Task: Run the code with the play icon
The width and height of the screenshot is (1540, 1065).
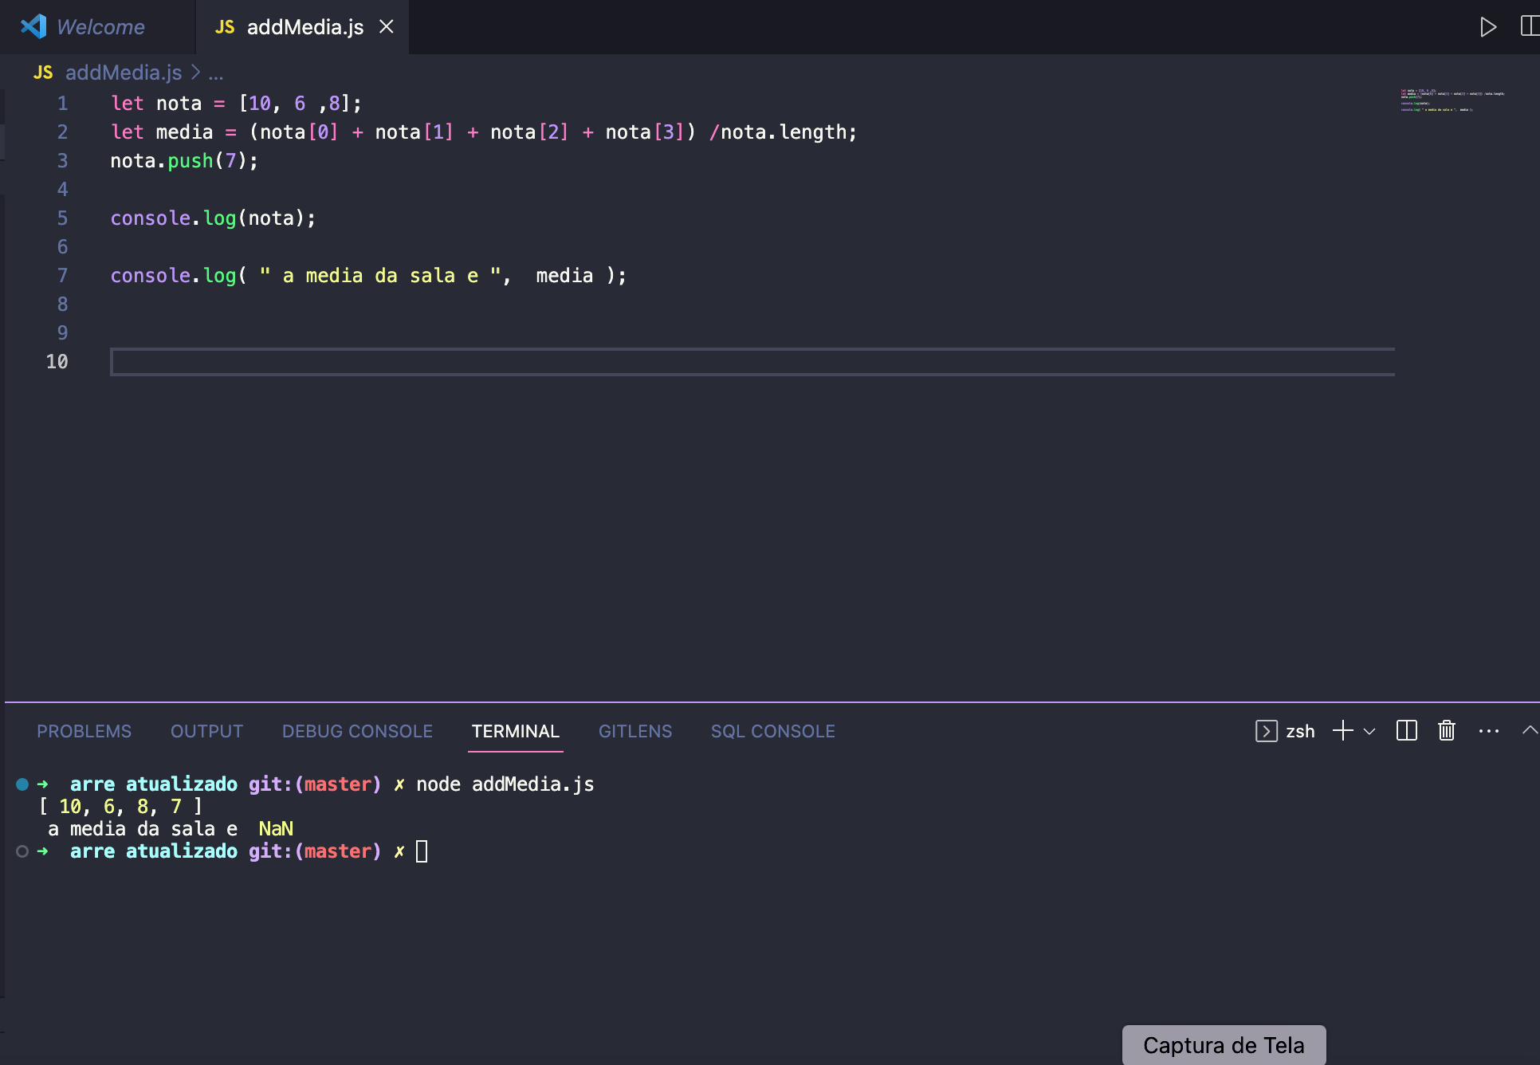Action: [1487, 27]
